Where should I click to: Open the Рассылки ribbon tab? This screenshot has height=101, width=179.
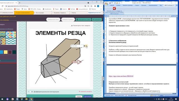[144, 5]
